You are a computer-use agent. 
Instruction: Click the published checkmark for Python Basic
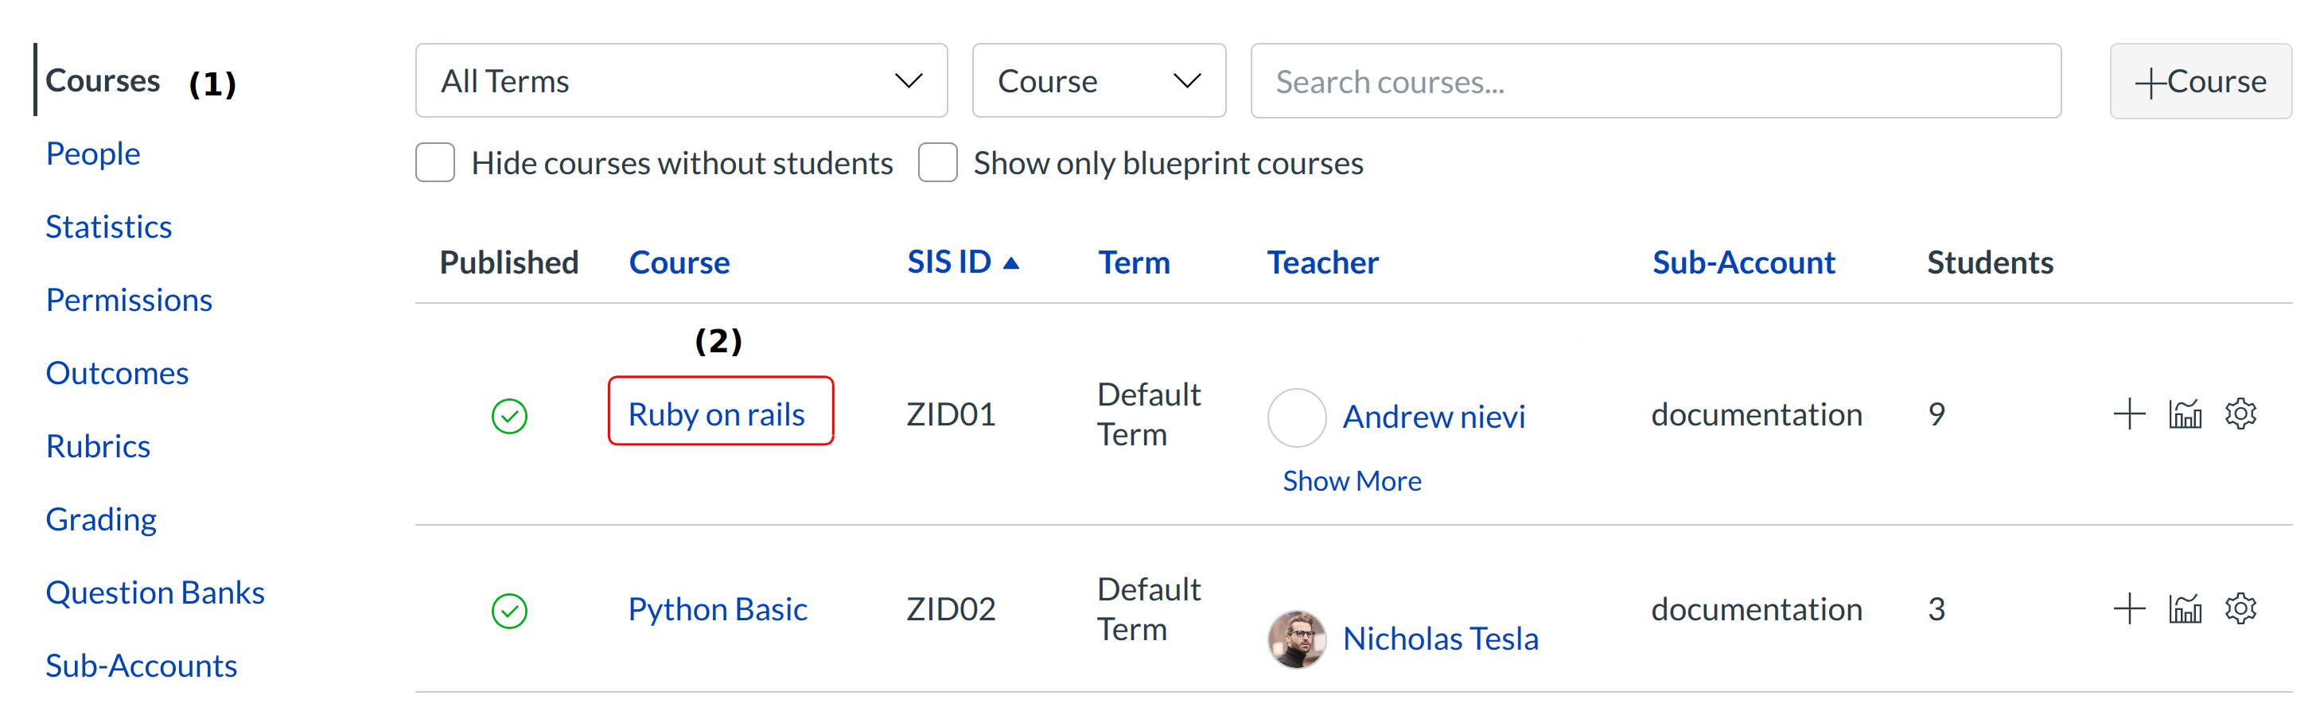[x=510, y=612]
